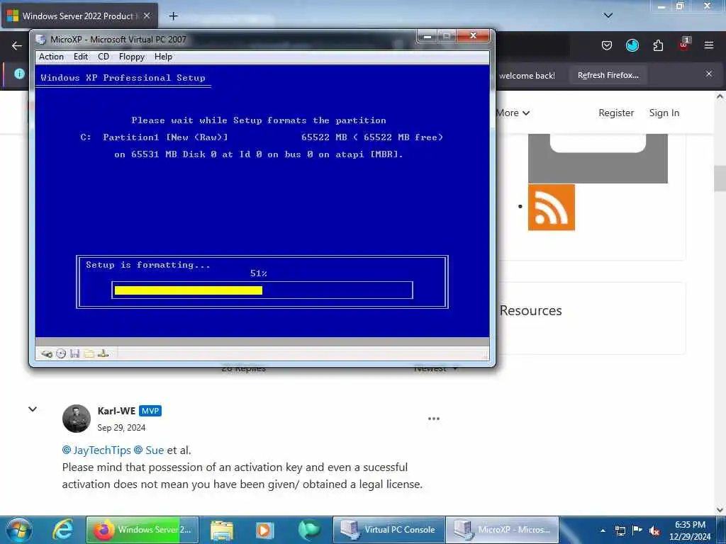726x544 pixels.
Task: Click the @JayTechTips mention link
Action: pyautogui.click(x=96, y=450)
